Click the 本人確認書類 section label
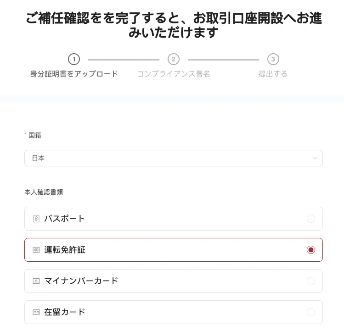The width and height of the screenshot is (344, 336). coord(44,192)
